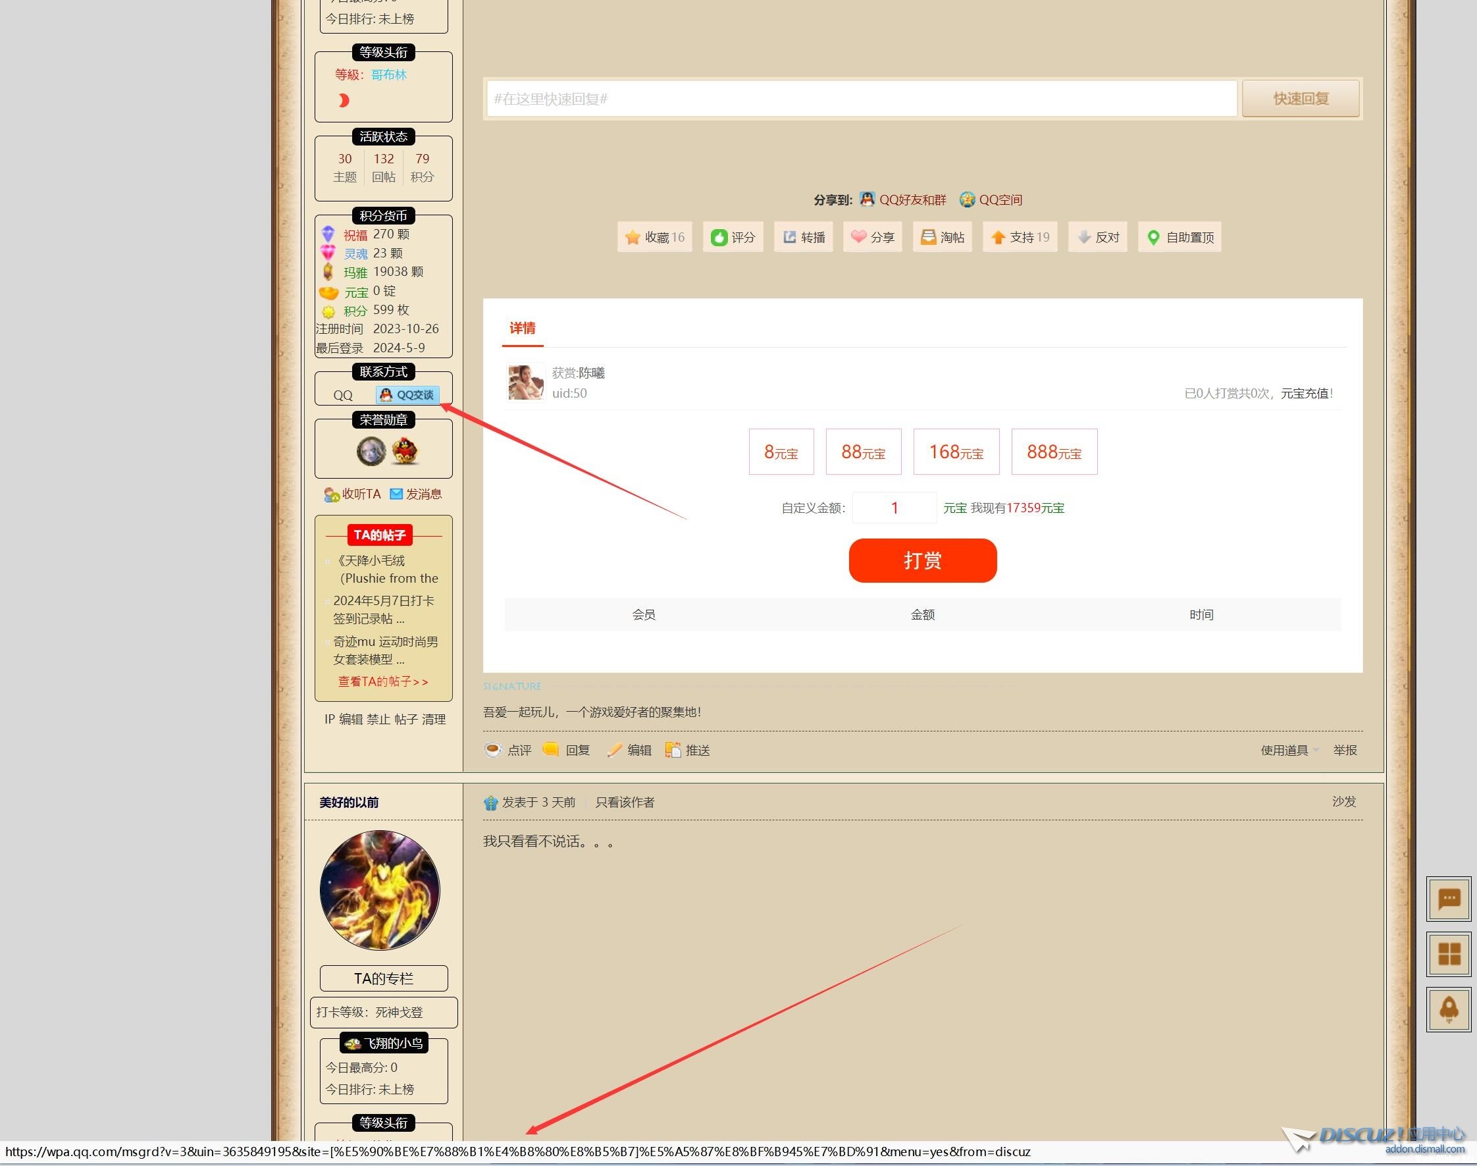Open QQ交谈 chat button

[x=407, y=394]
